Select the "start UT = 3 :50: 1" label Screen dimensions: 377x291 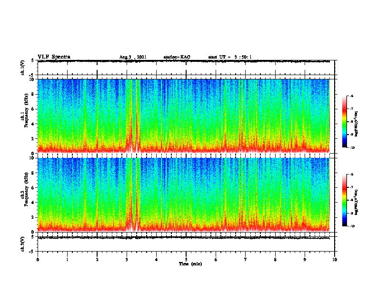point(230,57)
